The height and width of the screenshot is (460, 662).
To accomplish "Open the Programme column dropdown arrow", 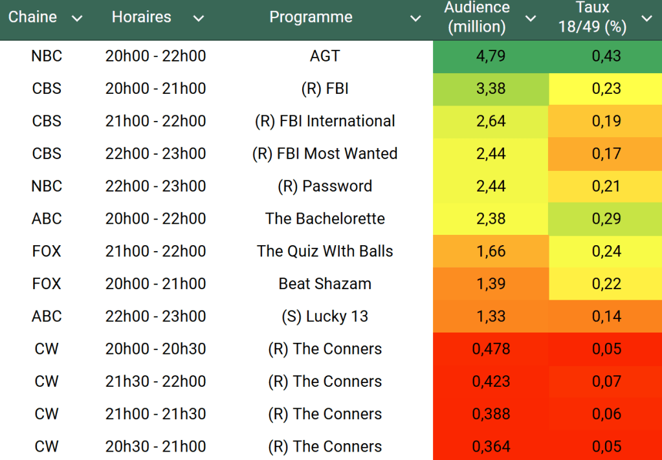I will 415,18.
